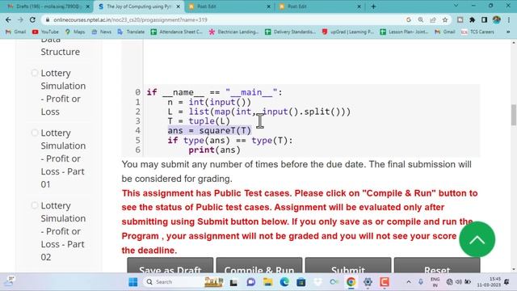Open the Chrome profile avatar
Image resolution: width=517 pixels, height=291 pixels.
coord(496,19)
